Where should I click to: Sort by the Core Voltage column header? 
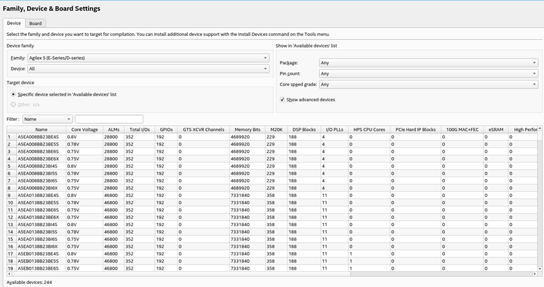pyautogui.click(x=84, y=130)
